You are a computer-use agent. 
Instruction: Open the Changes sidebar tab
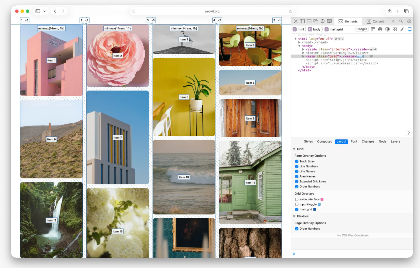tap(368, 141)
